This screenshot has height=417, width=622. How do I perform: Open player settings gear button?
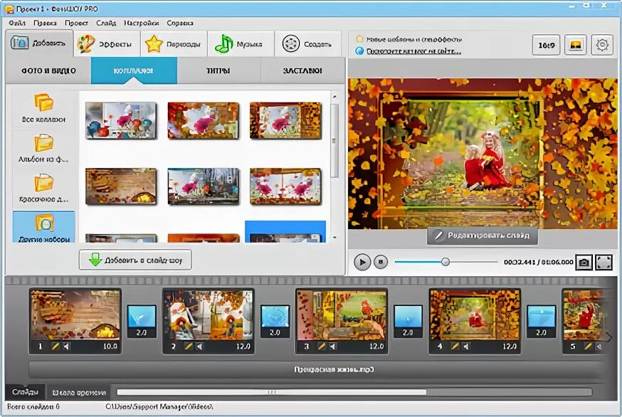[602, 46]
